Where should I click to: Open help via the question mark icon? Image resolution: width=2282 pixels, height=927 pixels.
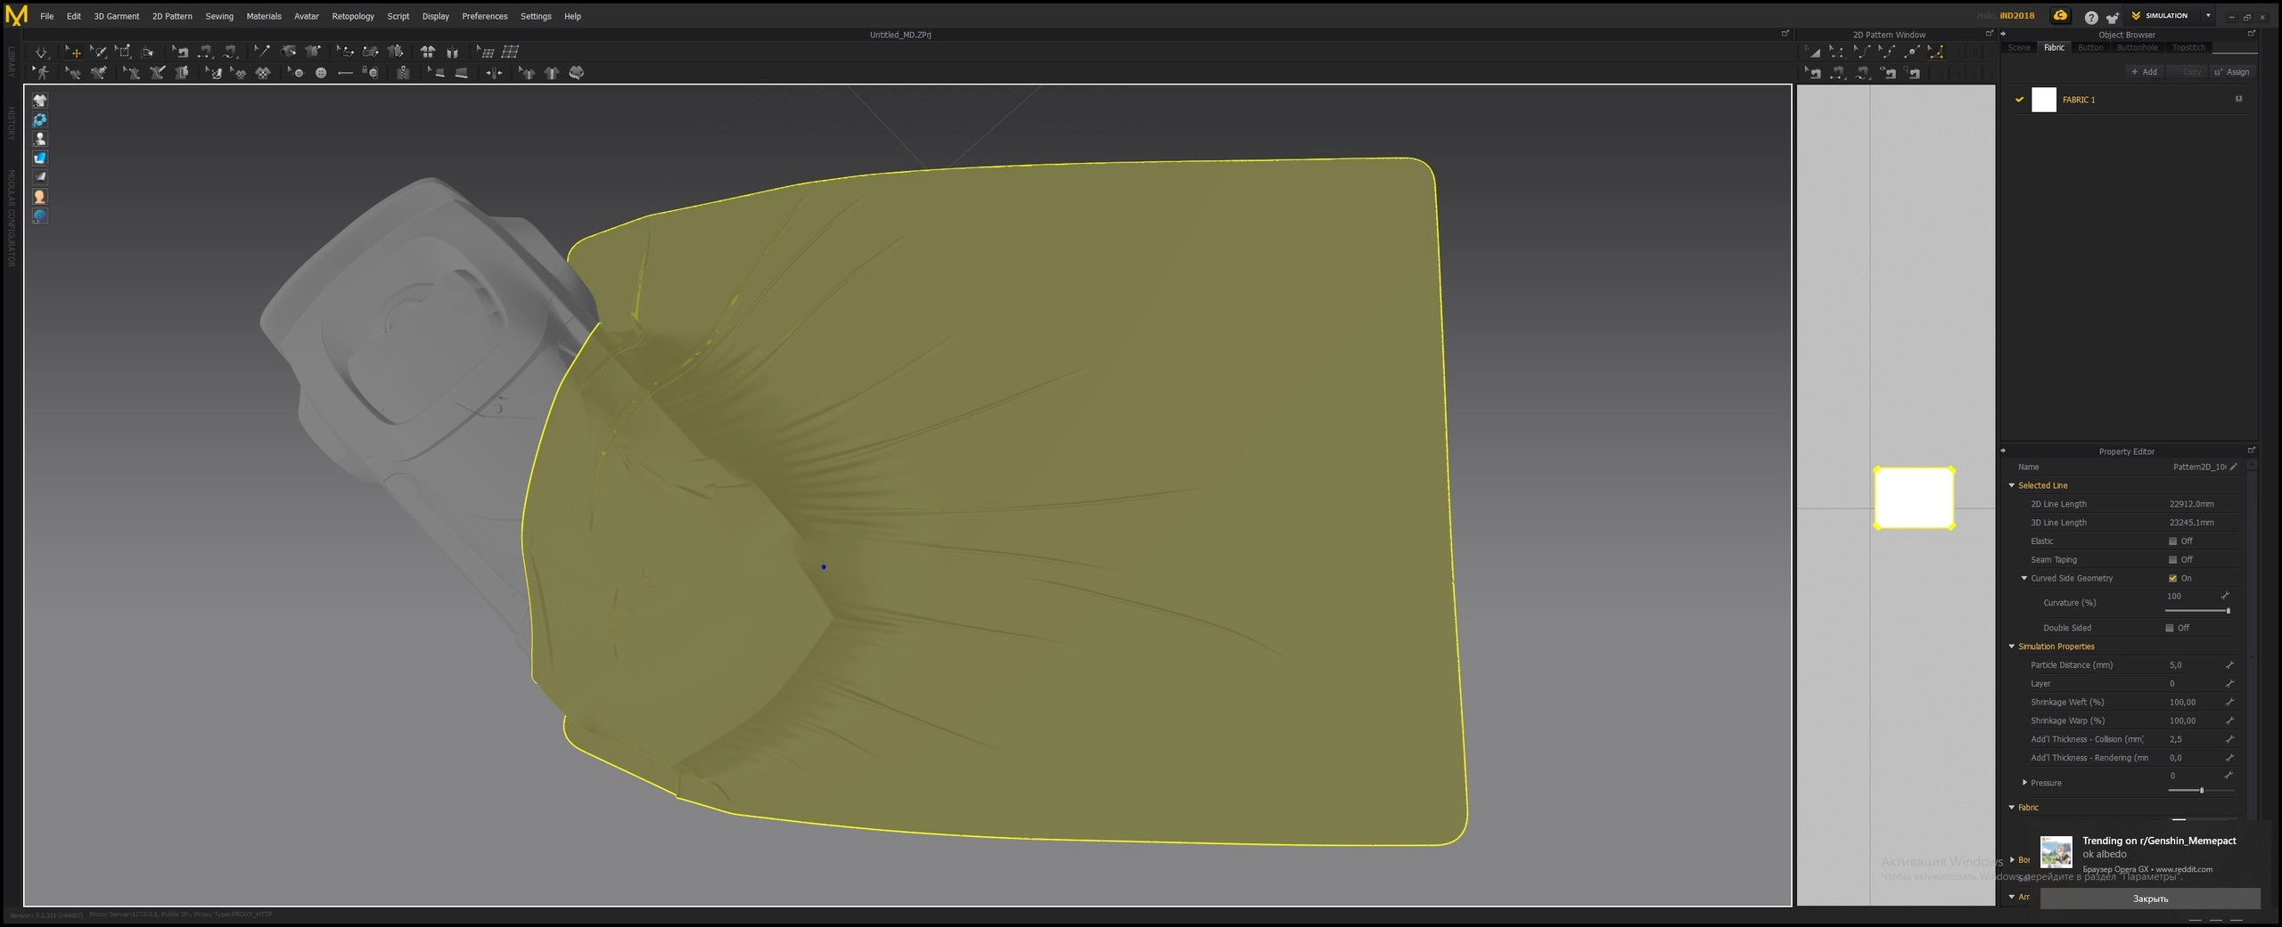click(x=2090, y=17)
